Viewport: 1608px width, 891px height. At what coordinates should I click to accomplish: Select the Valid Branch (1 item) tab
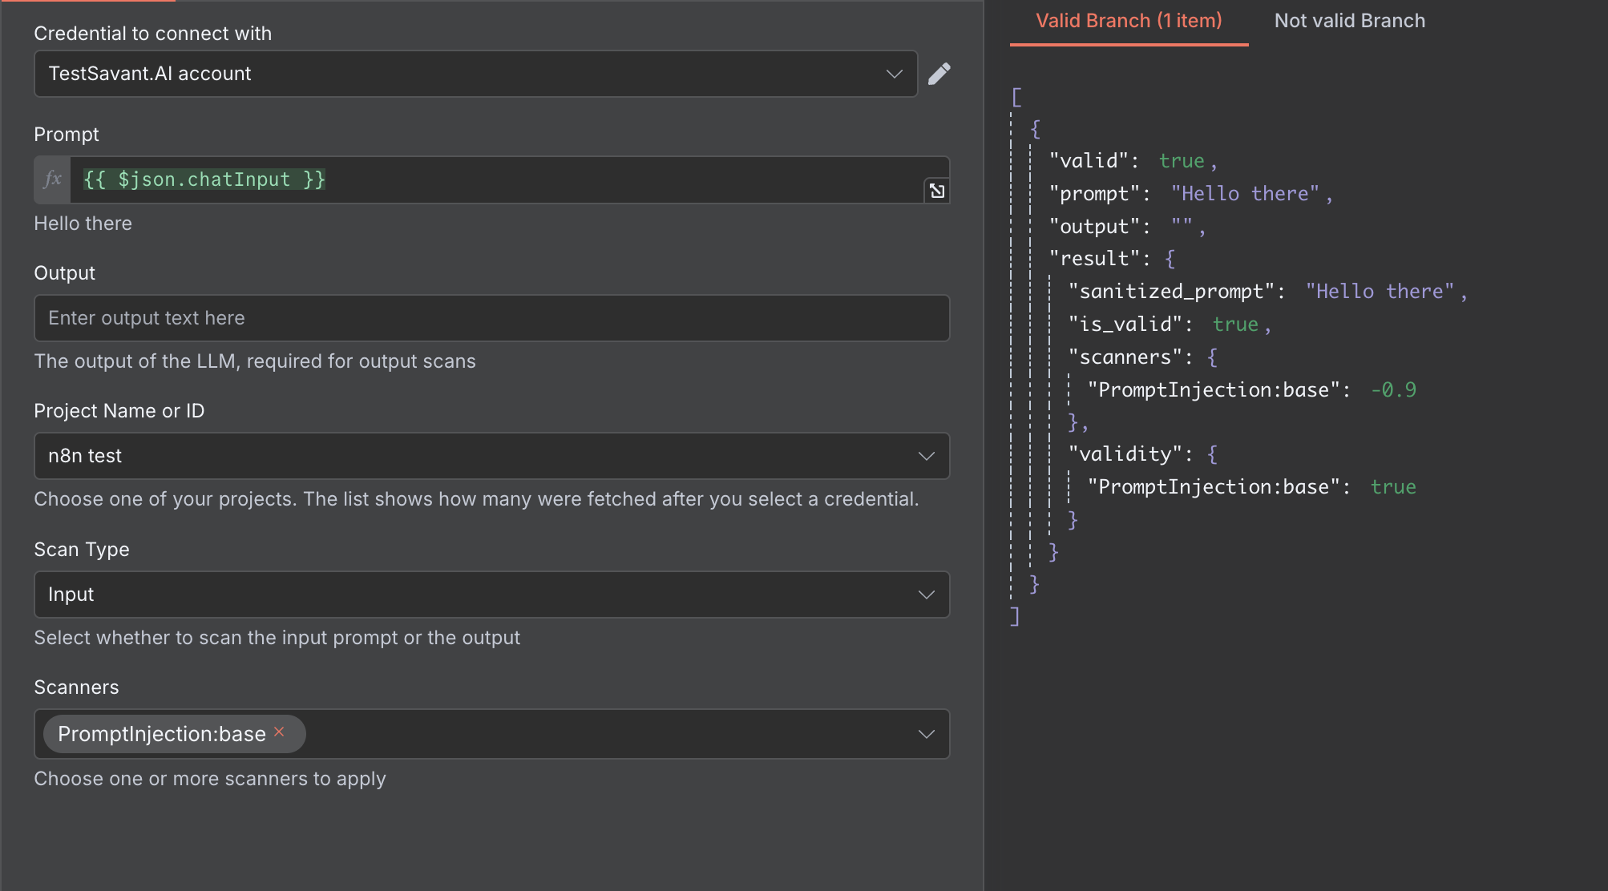pyautogui.click(x=1128, y=21)
